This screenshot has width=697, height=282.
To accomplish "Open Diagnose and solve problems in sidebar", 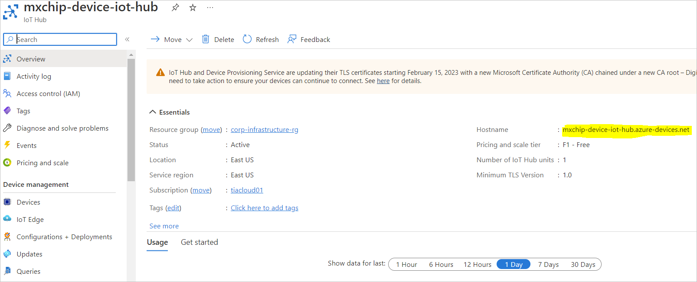I will pos(63,128).
